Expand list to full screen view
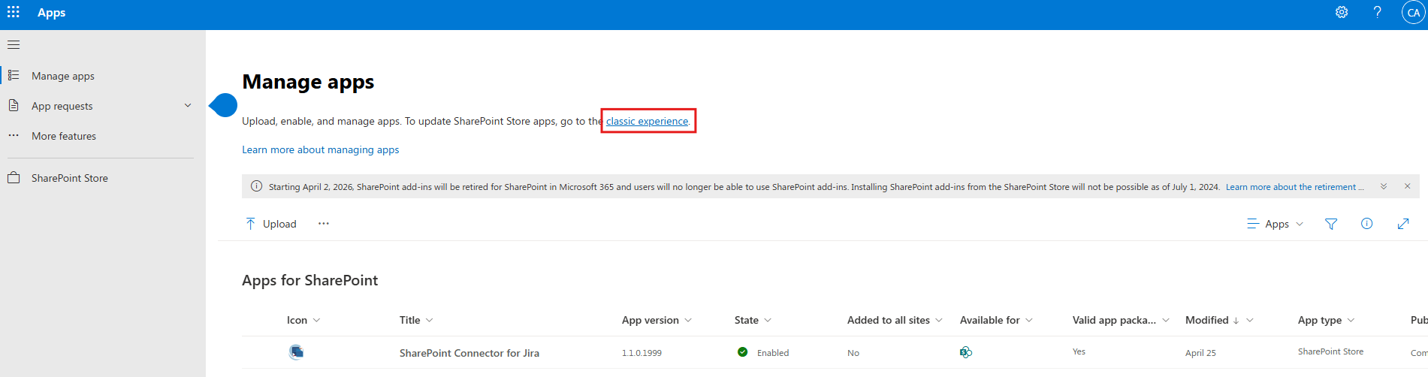Image resolution: width=1428 pixels, height=377 pixels. [1402, 224]
